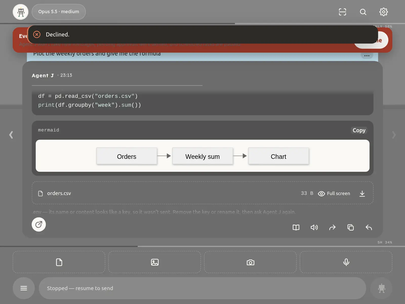Forward the reply with share arrow
This screenshot has height=304, width=405.
[x=332, y=227]
